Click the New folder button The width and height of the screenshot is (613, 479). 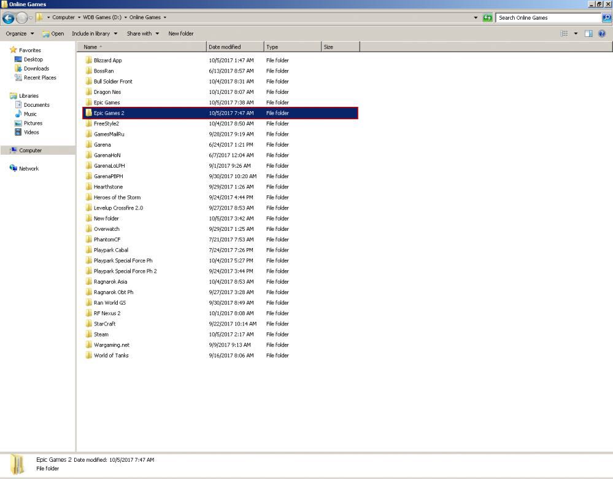point(180,33)
